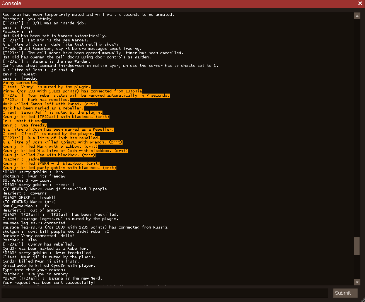Select the "KrischanCelle killed Cynd3r with player" line
This screenshot has width=365, height=302.
pyautogui.click(x=48, y=266)
